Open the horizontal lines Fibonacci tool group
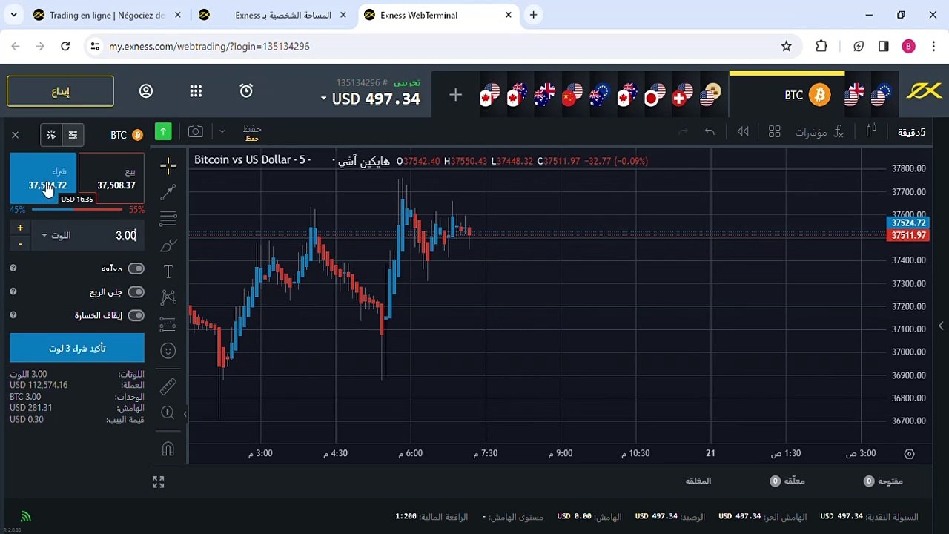Image resolution: width=949 pixels, height=534 pixels. [168, 219]
